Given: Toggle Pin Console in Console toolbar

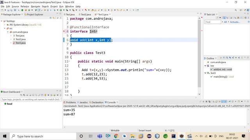Looking at the screenshot, I should pyautogui.click(x=229, y=101).
